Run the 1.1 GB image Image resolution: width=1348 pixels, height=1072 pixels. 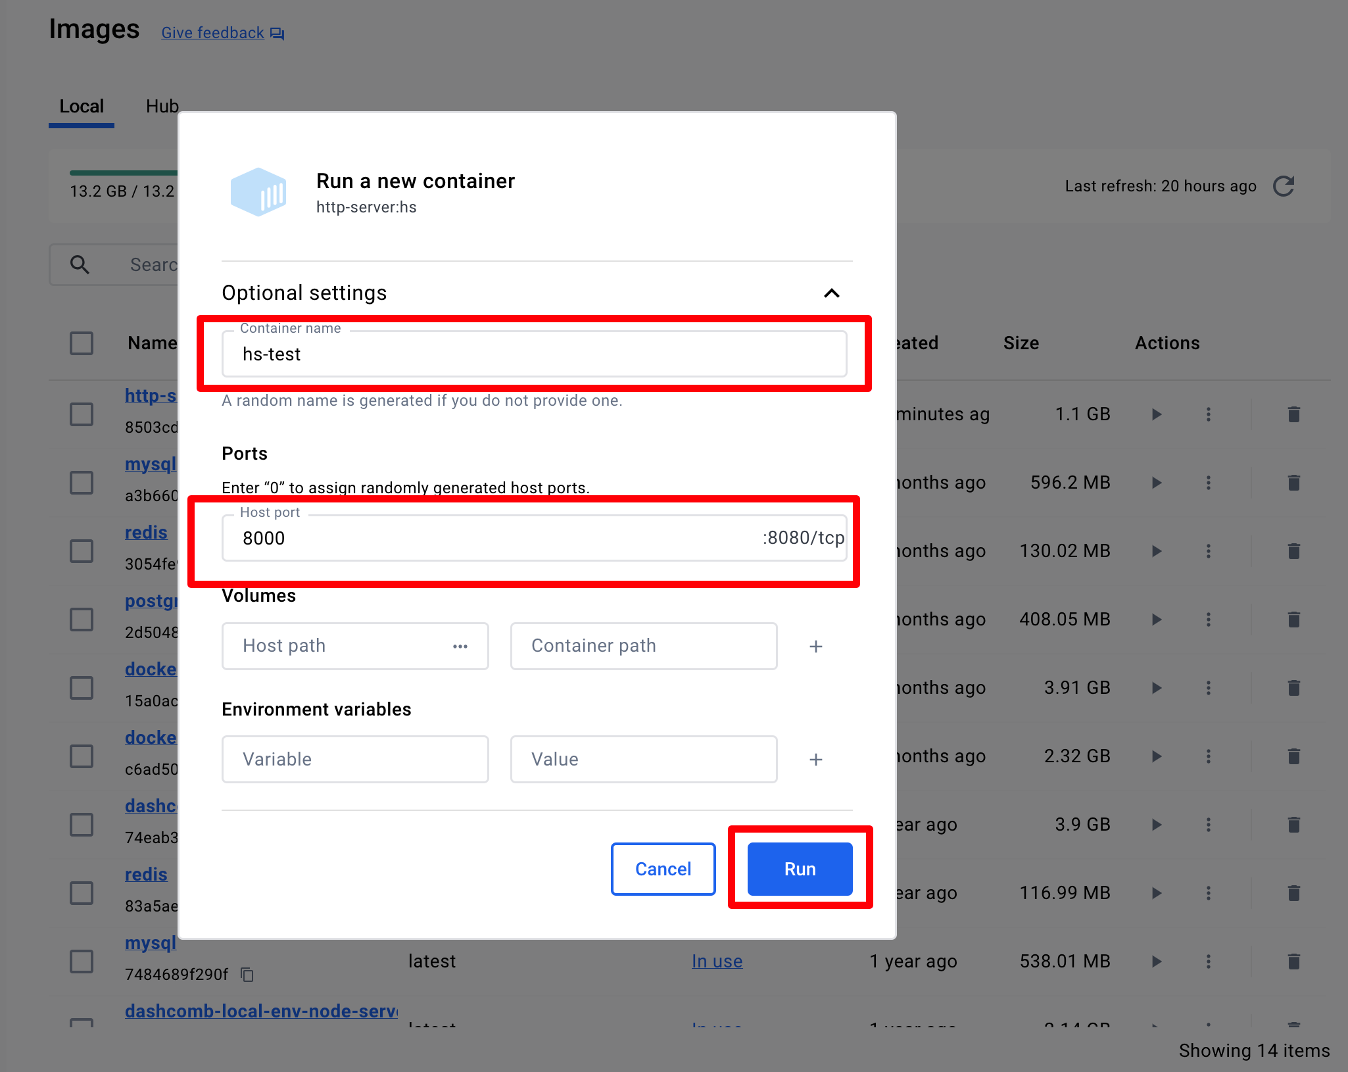[1157, 414]
